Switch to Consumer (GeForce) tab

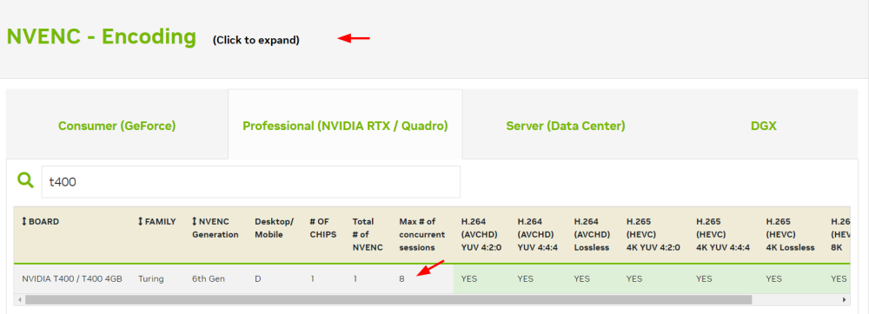pyautogui.click(x=117, y=126)
